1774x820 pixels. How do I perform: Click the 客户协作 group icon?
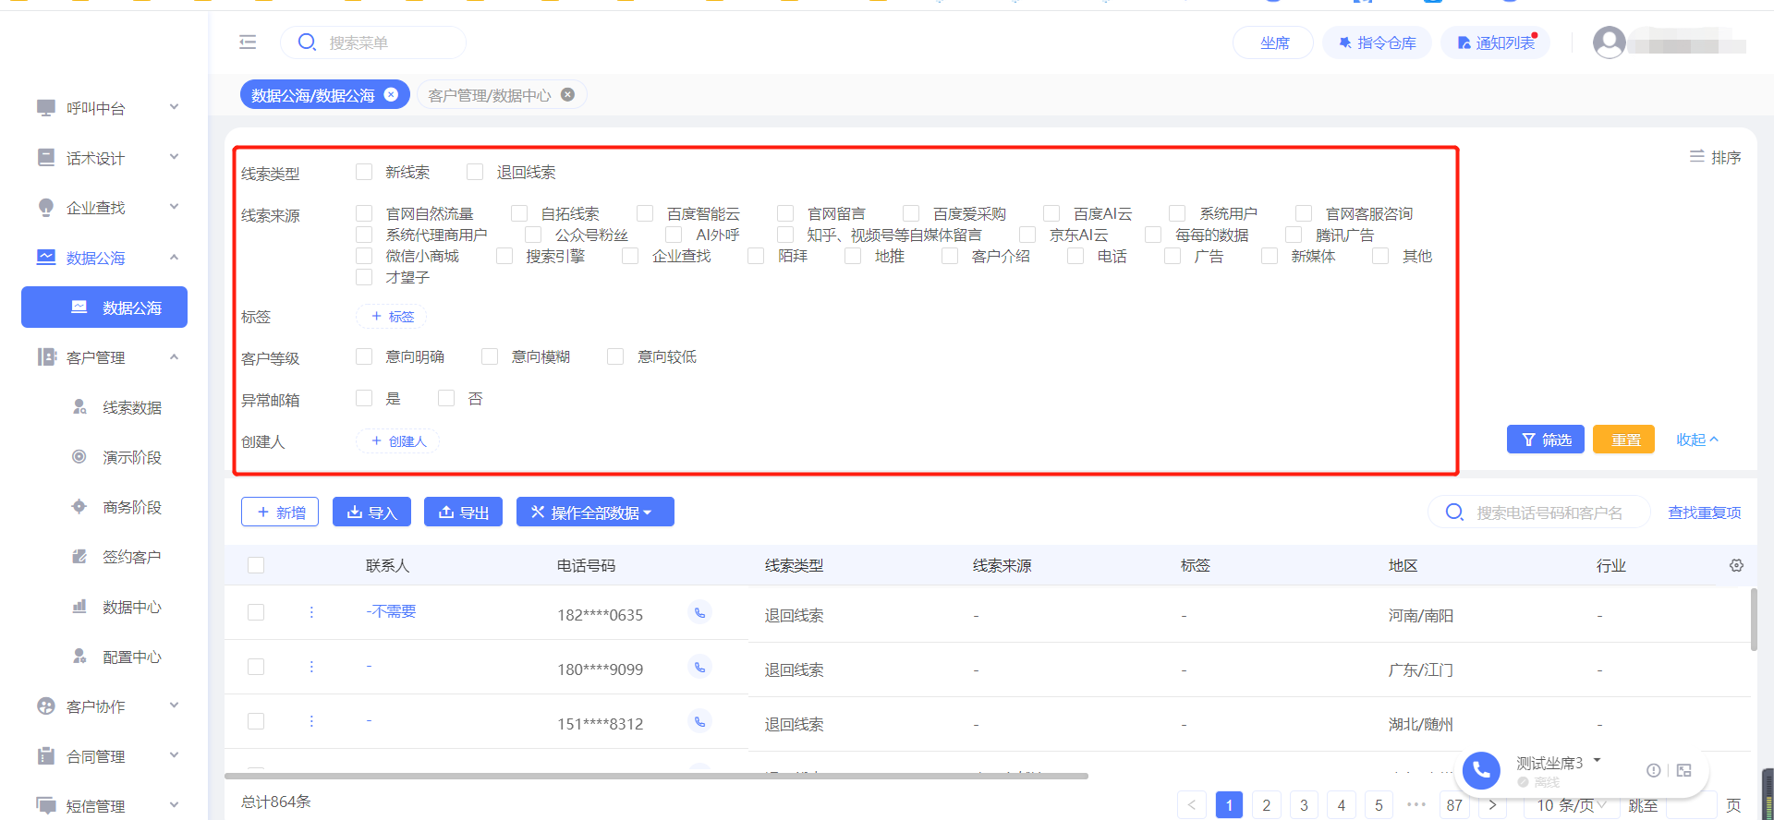point(46,705)
